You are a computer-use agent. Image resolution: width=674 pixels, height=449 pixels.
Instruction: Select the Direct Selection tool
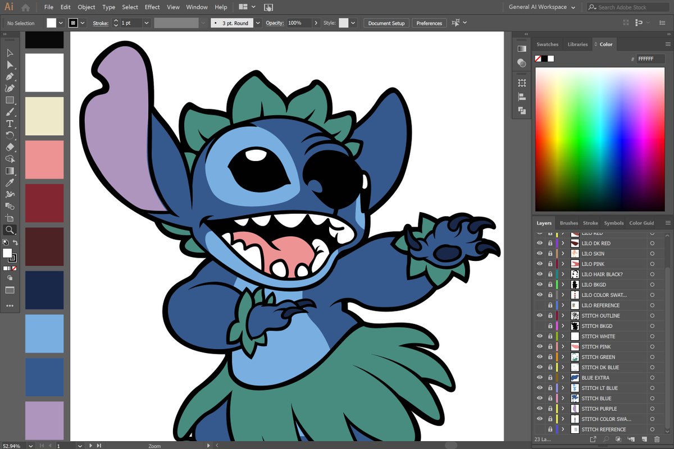10,65
